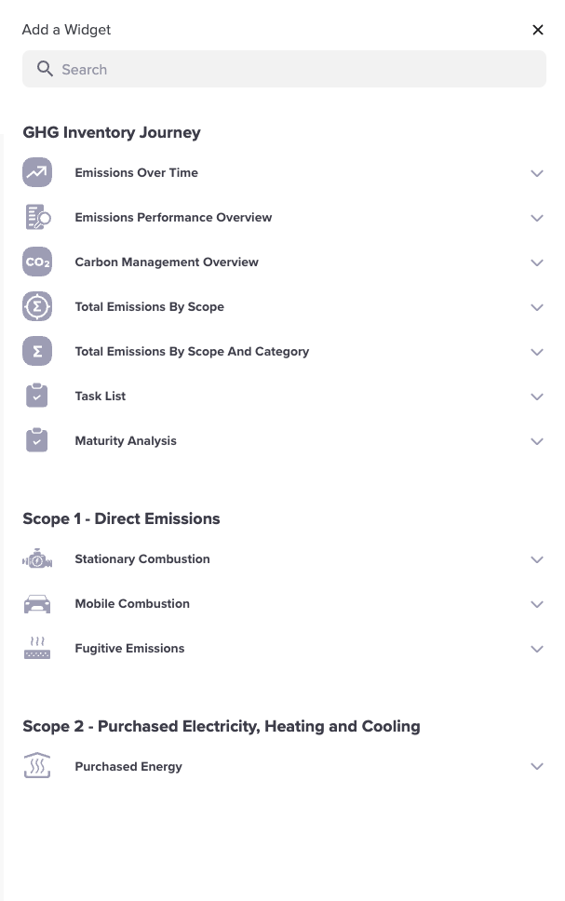Expand the Fugitive Emissions widget

[x=537, y=649]
